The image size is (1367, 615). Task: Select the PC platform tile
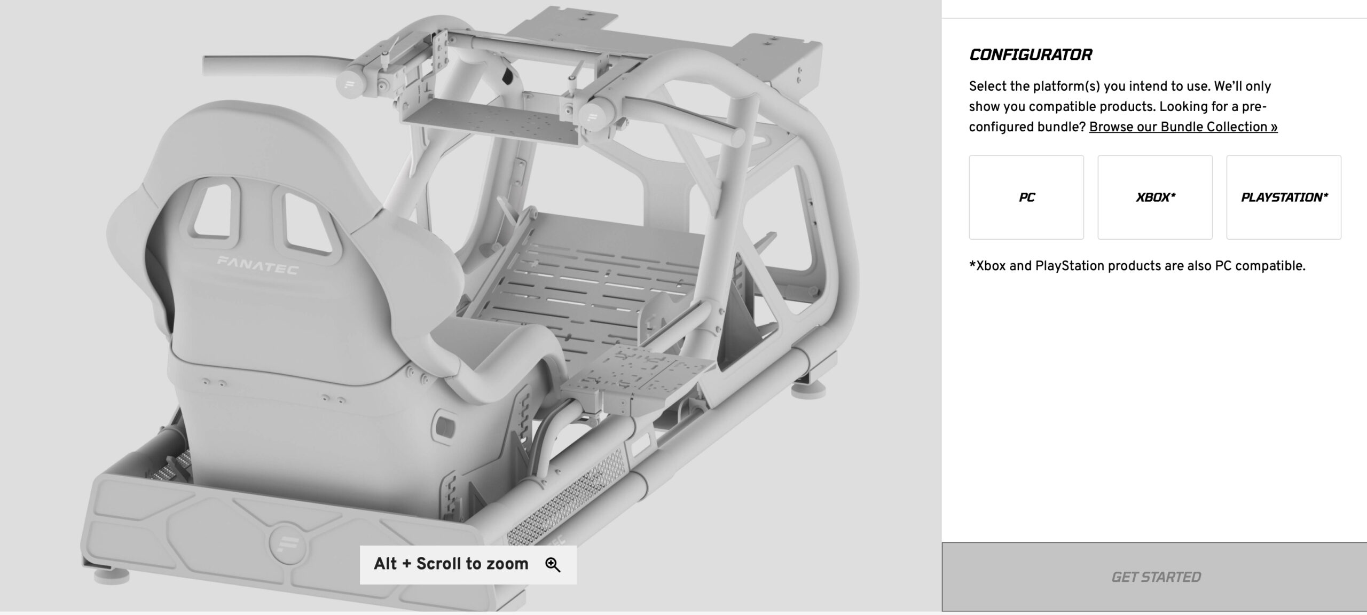point(1026,198)
